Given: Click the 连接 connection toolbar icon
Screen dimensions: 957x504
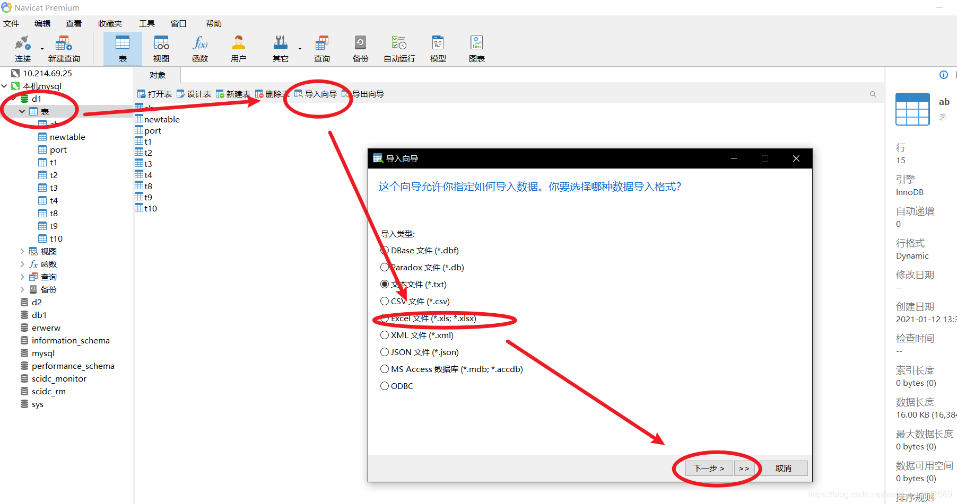Looking at the screenshot, I should (22, 49).
